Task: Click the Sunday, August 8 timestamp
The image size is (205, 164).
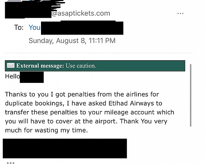Action: point(72,41)
